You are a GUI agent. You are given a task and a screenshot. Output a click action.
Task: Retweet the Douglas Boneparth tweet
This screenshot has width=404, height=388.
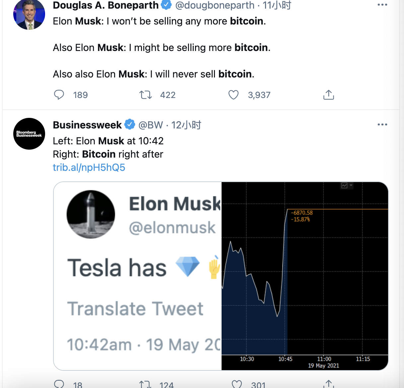[x=146, y=95]
